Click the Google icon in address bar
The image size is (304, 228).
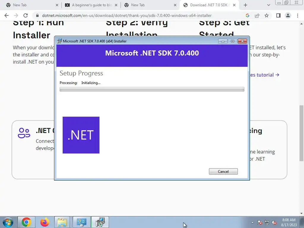point(247,15)
